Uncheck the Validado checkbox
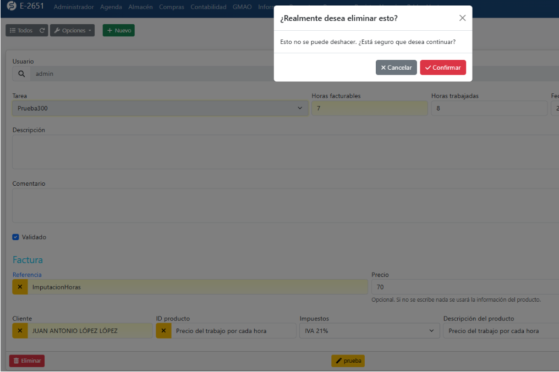 [16, 237]
